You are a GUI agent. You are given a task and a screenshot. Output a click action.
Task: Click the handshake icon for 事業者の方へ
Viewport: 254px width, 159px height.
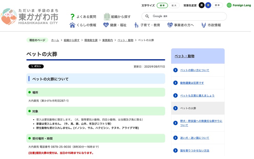(170, 25)
